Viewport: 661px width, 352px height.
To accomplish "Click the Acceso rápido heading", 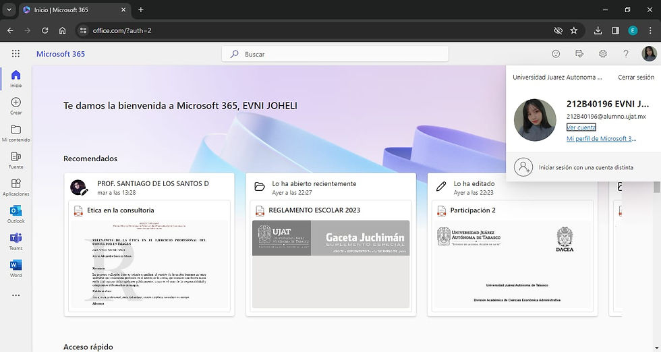I will 88,347.
